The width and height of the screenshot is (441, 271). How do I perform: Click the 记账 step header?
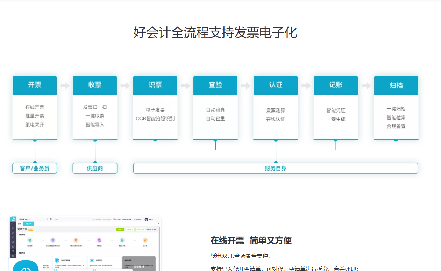point(336,85)
